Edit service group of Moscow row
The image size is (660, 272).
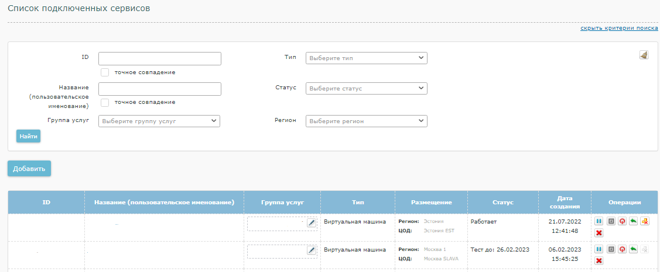point(312,250)
